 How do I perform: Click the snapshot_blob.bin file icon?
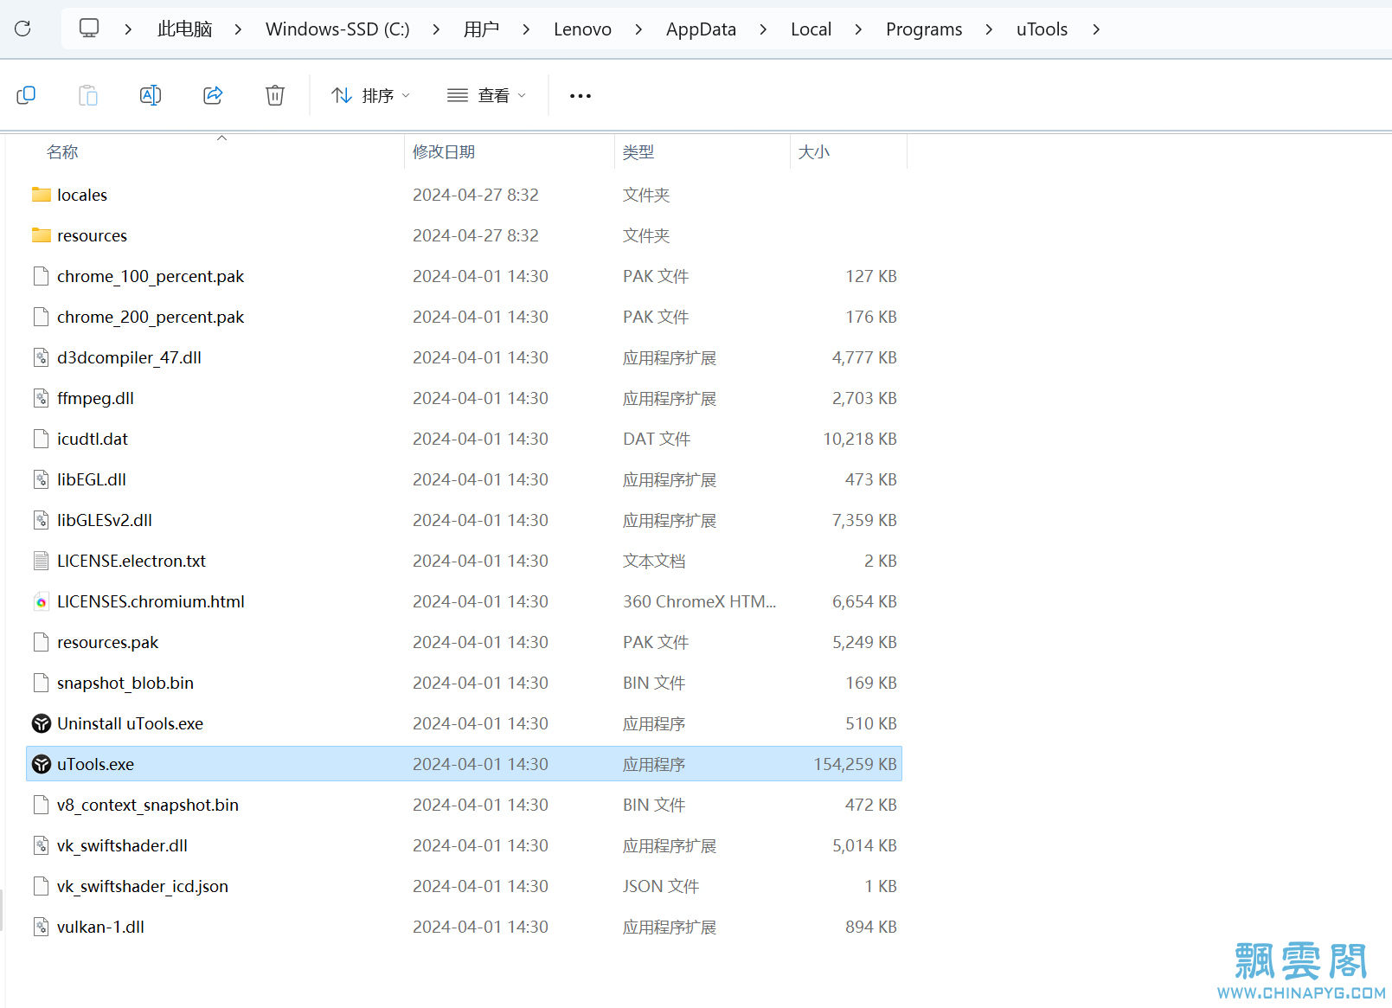pyautogui.click(x=42, y=683)
